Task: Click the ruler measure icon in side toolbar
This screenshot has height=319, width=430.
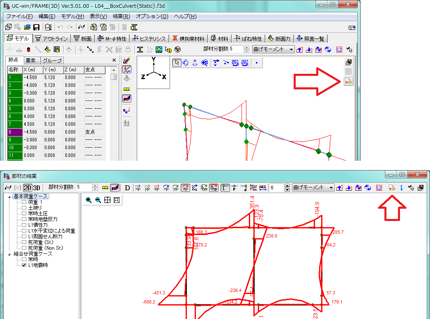Action: pyautogui.click(x=126, y=89)
